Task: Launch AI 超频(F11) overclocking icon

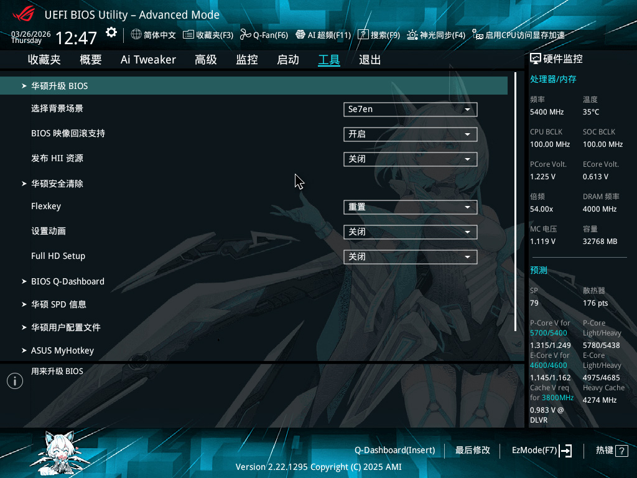Action: [x=300, y=35]
